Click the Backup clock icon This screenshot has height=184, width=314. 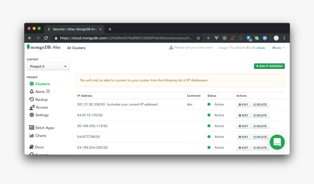click(32, 99)
